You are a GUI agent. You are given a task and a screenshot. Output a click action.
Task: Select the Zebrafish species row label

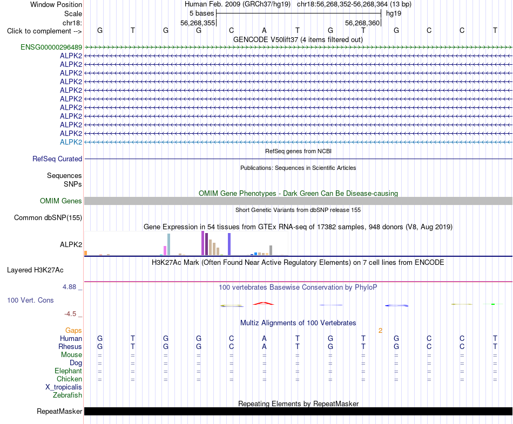[x=67, y=395]
